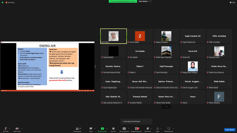Turn on Show Captions
The height and width of the screenshot is (133, 237).
pos(124,129)
